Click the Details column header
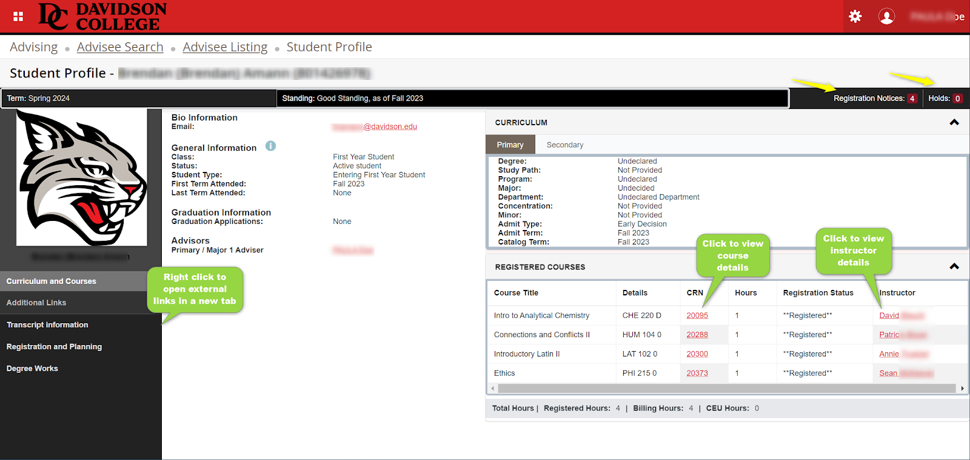 635,293
